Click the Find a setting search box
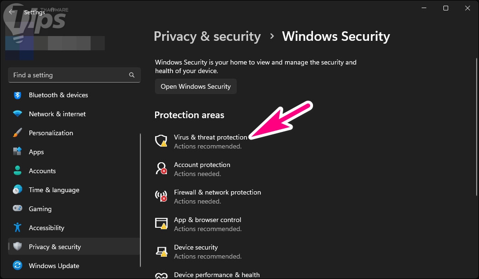This screenshot has height=279, width=479. tap(69, 75)
